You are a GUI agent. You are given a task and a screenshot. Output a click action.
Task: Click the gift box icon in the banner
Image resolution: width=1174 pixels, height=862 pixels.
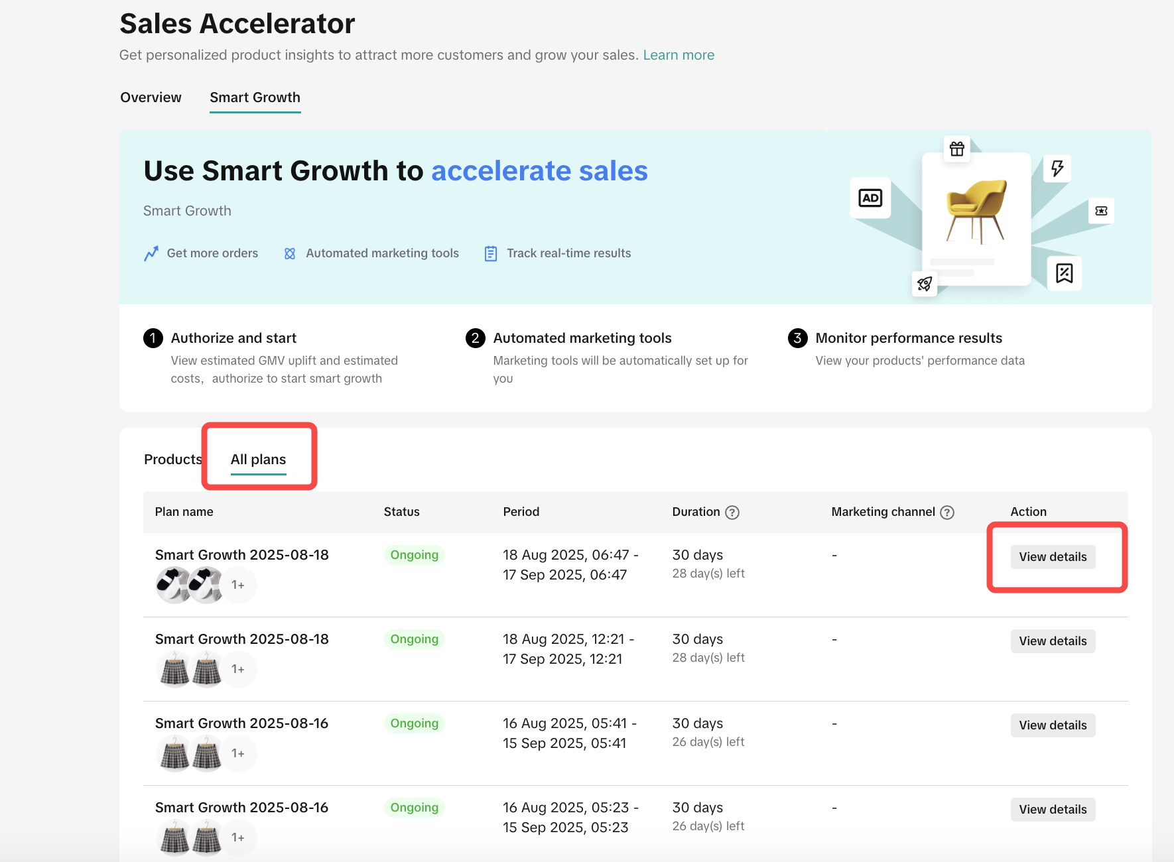pos(956,149)
